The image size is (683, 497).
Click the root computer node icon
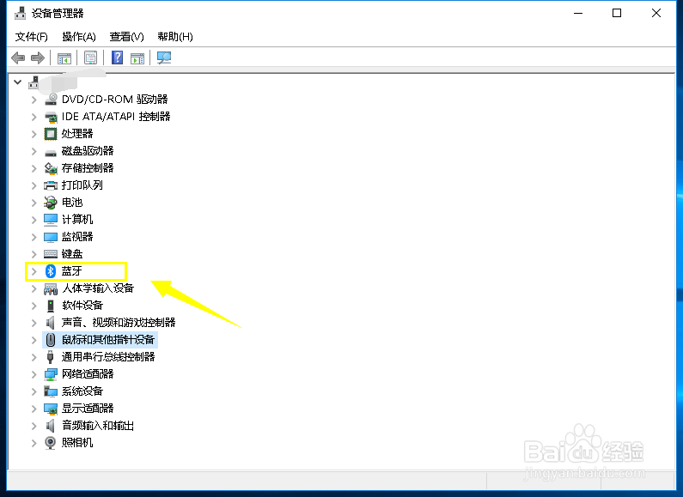pyautogui.click(x=34, y=82)
